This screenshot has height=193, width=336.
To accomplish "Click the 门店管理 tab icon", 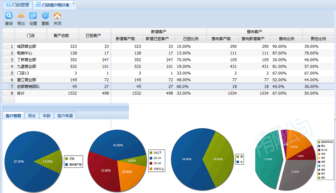I will 9,4.
